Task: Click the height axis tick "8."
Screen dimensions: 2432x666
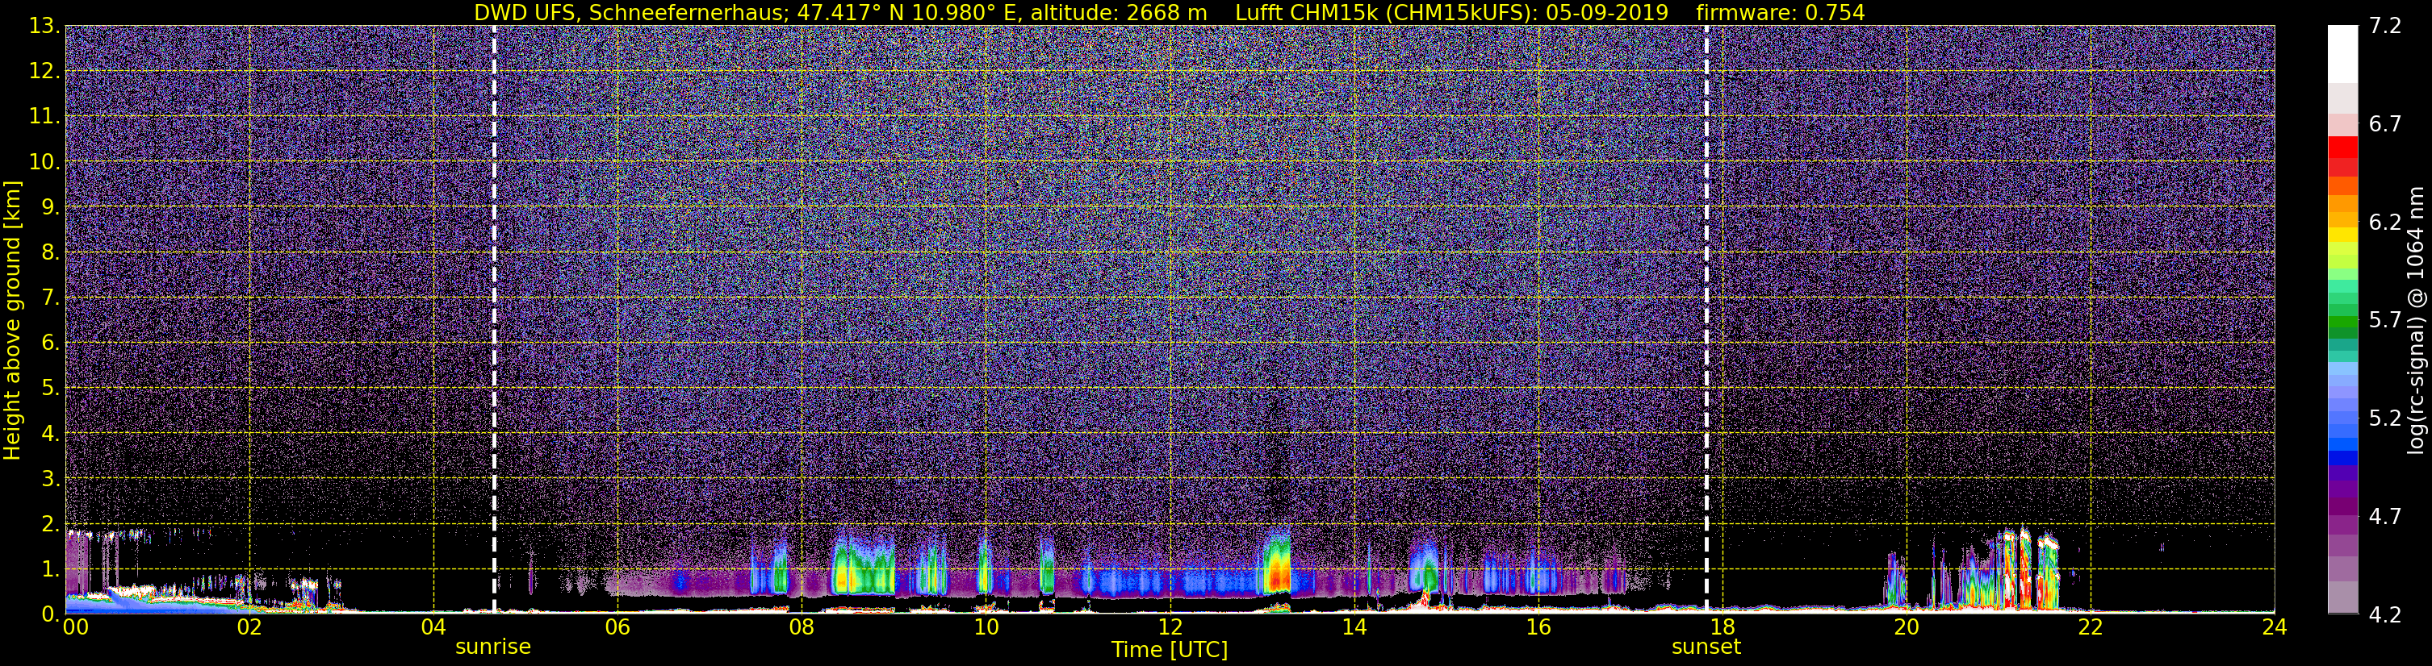Action: coord(51,253)
